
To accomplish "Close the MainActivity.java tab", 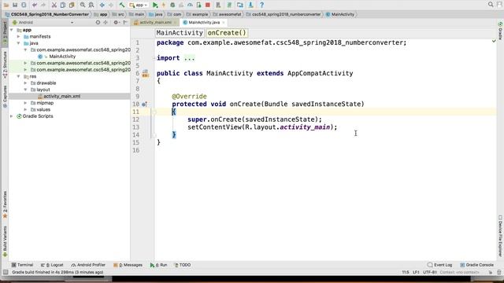I will click(224, 23).
